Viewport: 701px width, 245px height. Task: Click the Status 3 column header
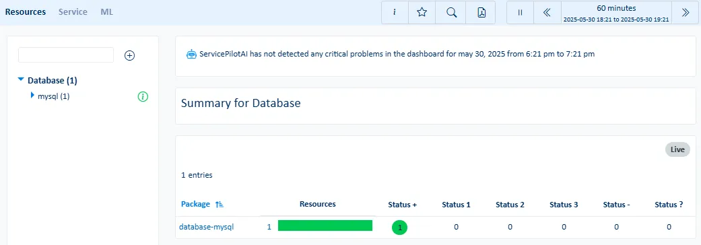click(564, 205)
